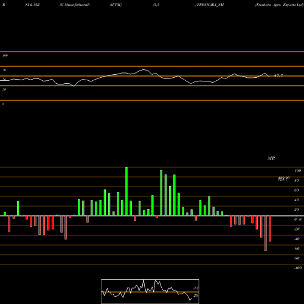
Task: Click the 'SI(TM)' header label
Action: (116, 5)
